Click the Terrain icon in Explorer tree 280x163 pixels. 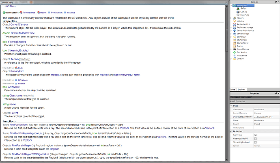point(238,9)
